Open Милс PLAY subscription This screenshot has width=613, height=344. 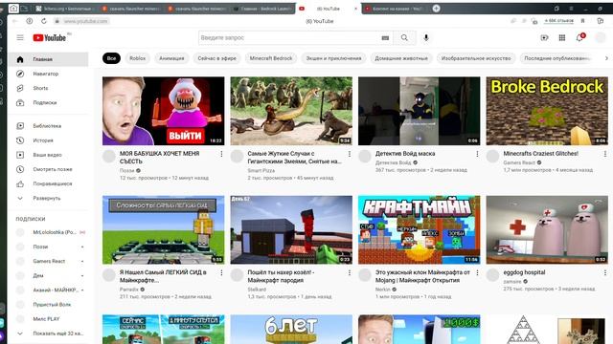pos(49,319)
